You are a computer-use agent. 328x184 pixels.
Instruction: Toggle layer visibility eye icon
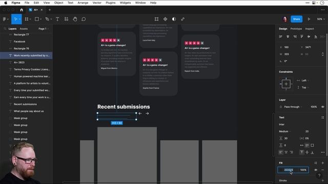[322, 107]
